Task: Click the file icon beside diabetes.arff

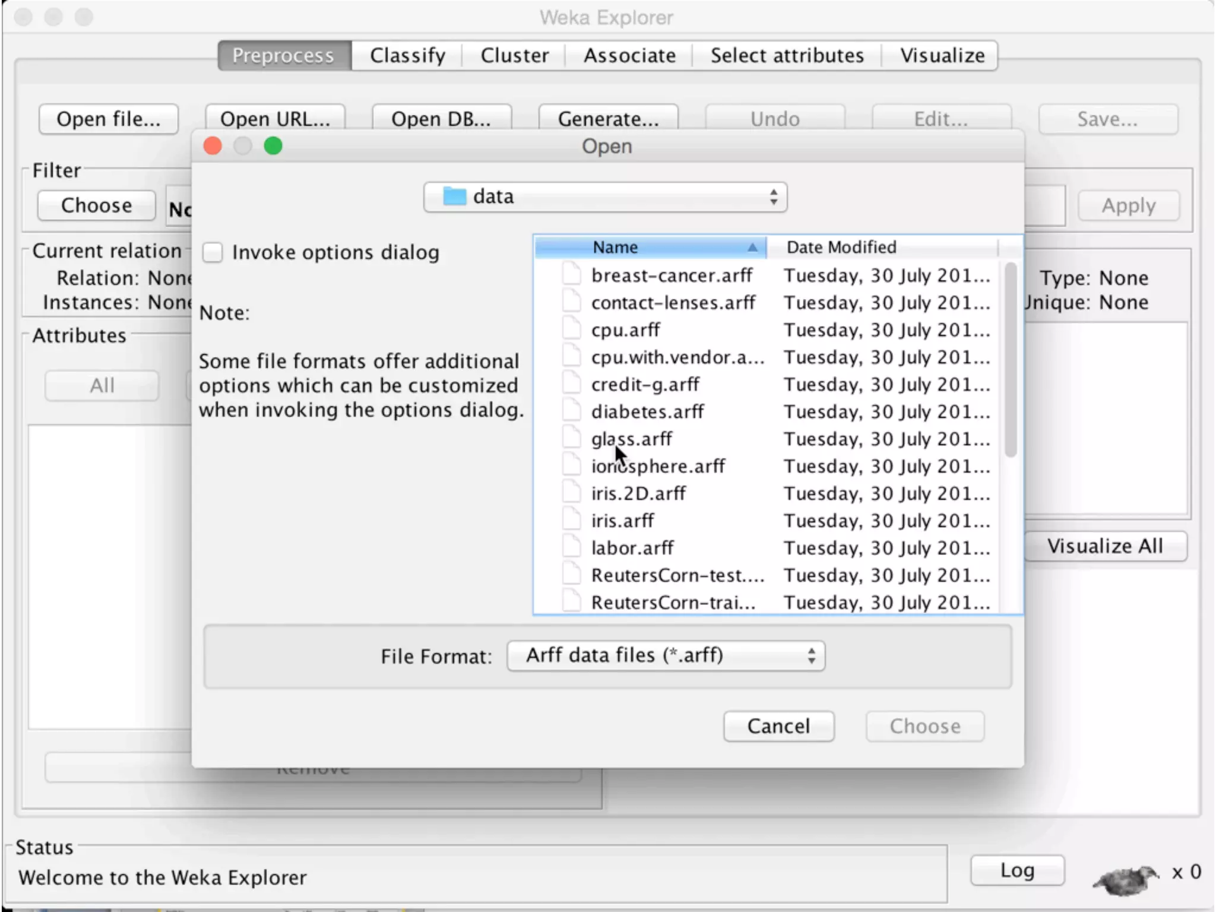Action: [x=571, y=411]
